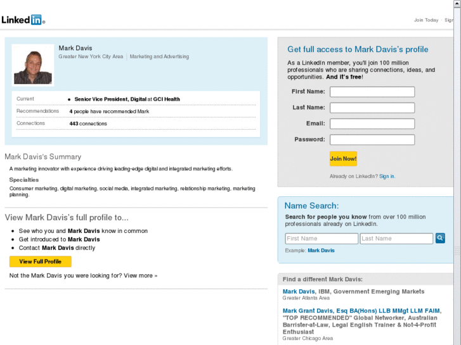
Task: Click Greater Chicago Area text
Action: 308,338
